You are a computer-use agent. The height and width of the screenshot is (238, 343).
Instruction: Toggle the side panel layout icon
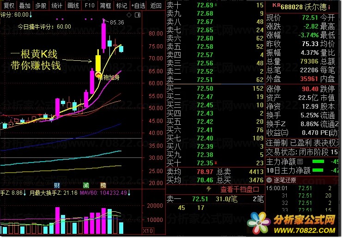(138, 15)
